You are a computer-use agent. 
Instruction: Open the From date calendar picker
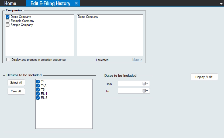pos(146,84)
